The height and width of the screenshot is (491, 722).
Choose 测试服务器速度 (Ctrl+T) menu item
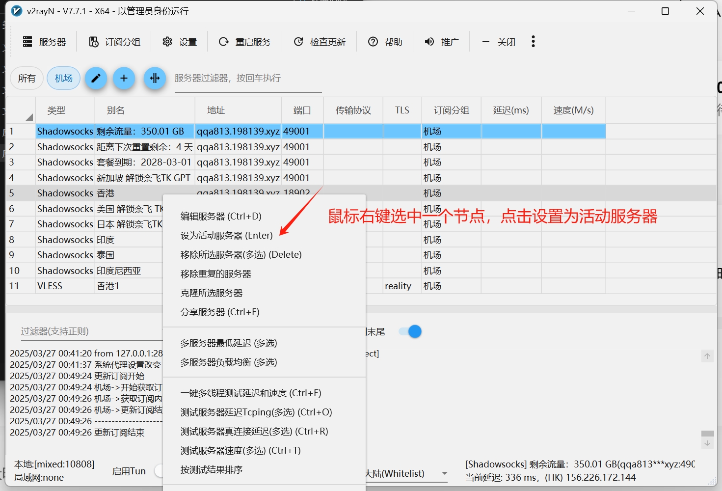pyautogui.click(x=264, y=450)
